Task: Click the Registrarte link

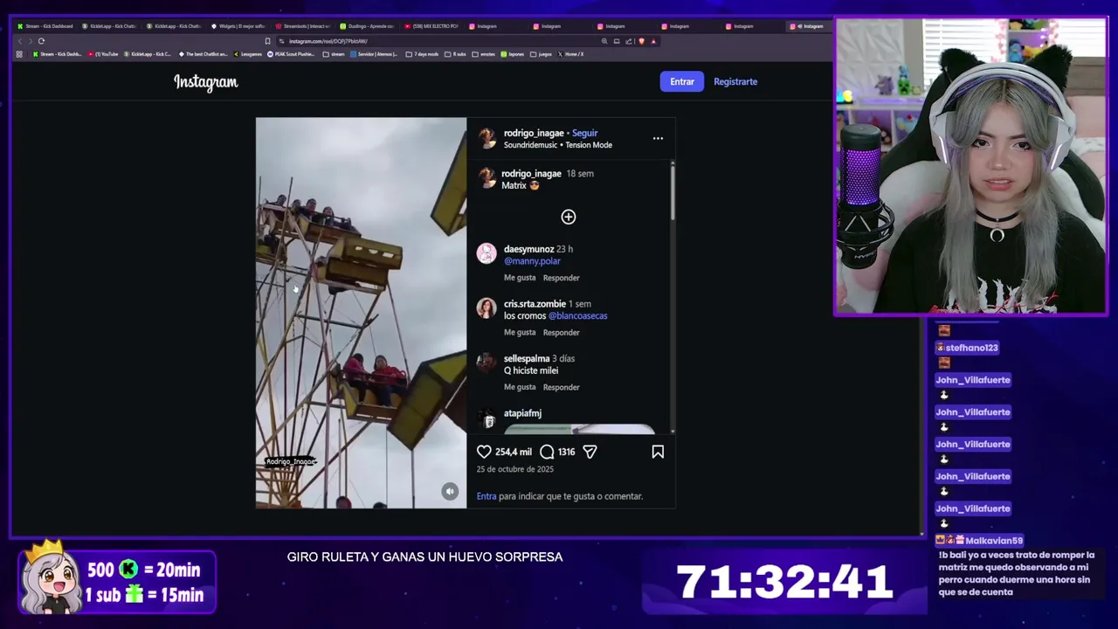Action: click(x=735, y=81)
